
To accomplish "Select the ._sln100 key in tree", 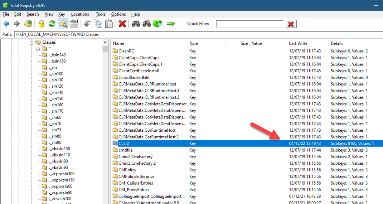I will [x=56, y=74].
